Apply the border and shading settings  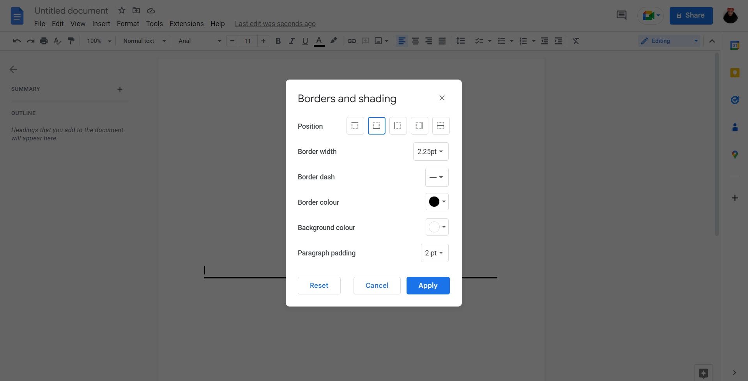[428, 285]
